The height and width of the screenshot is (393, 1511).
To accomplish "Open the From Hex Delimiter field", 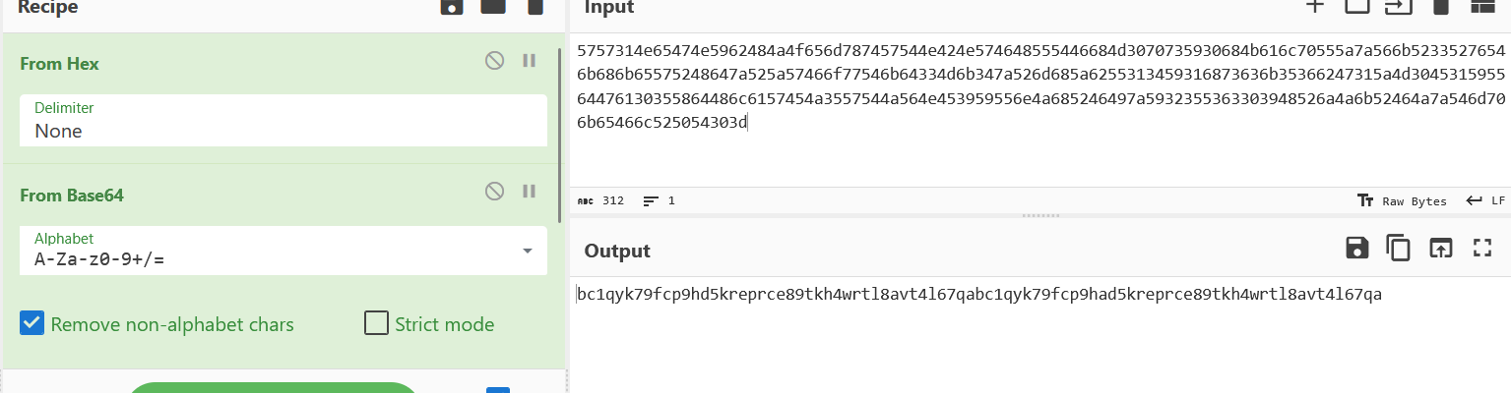I will pos(283,120).
